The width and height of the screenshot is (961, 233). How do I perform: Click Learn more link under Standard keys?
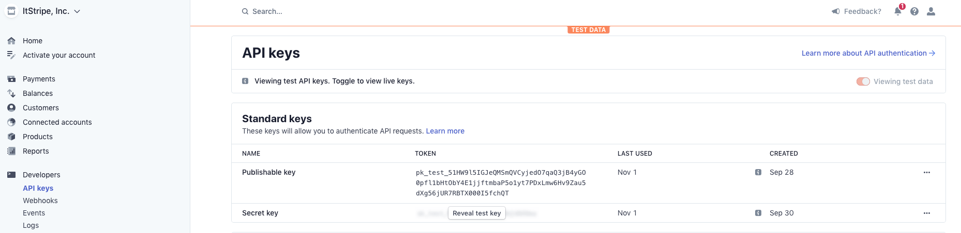tap(445, 131)
